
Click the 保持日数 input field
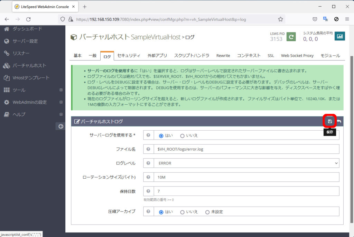[246, 191]
